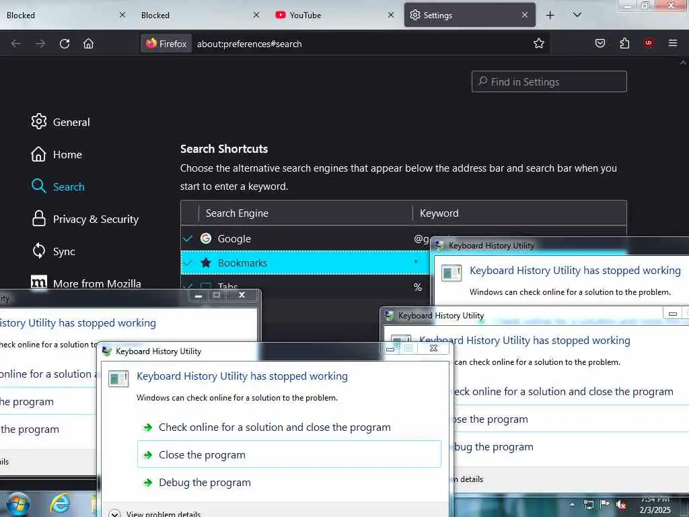Viewport: 689px width, 517px height.
Task: Open the Firefox home page icon
Action: tap(88, 44)
